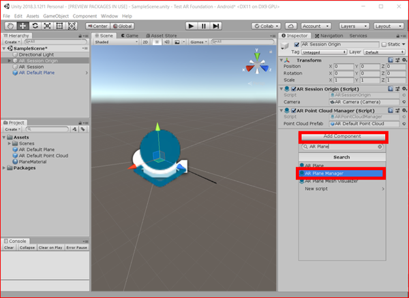This screenshot has width=409, height=298.
Task: Switch to the Services tab
Action: [358, 35]
